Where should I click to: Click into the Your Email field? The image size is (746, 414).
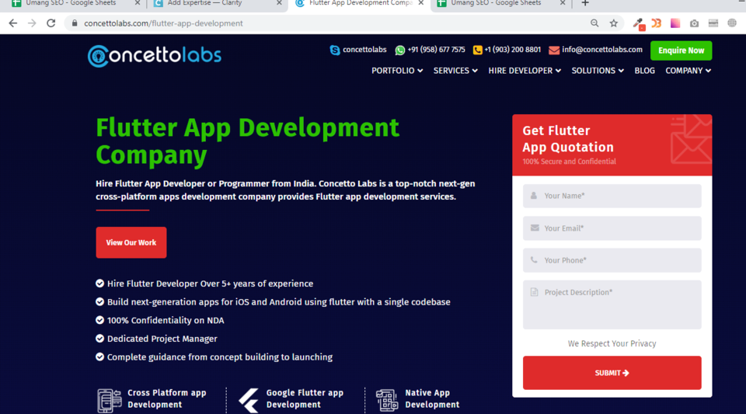[612, 228]
